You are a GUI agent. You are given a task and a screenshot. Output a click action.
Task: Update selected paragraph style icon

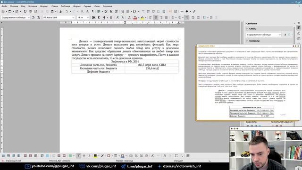(x=34, y=17)
